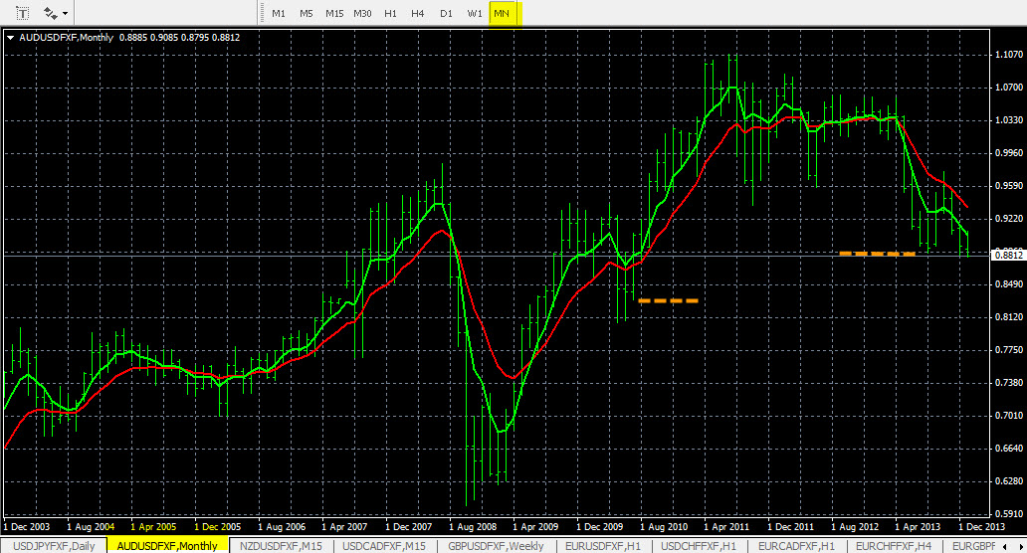This screenshot has height=553, width=1027.
Task: Click the 0.7010 price scale label
Action: tap(1009, 416)
